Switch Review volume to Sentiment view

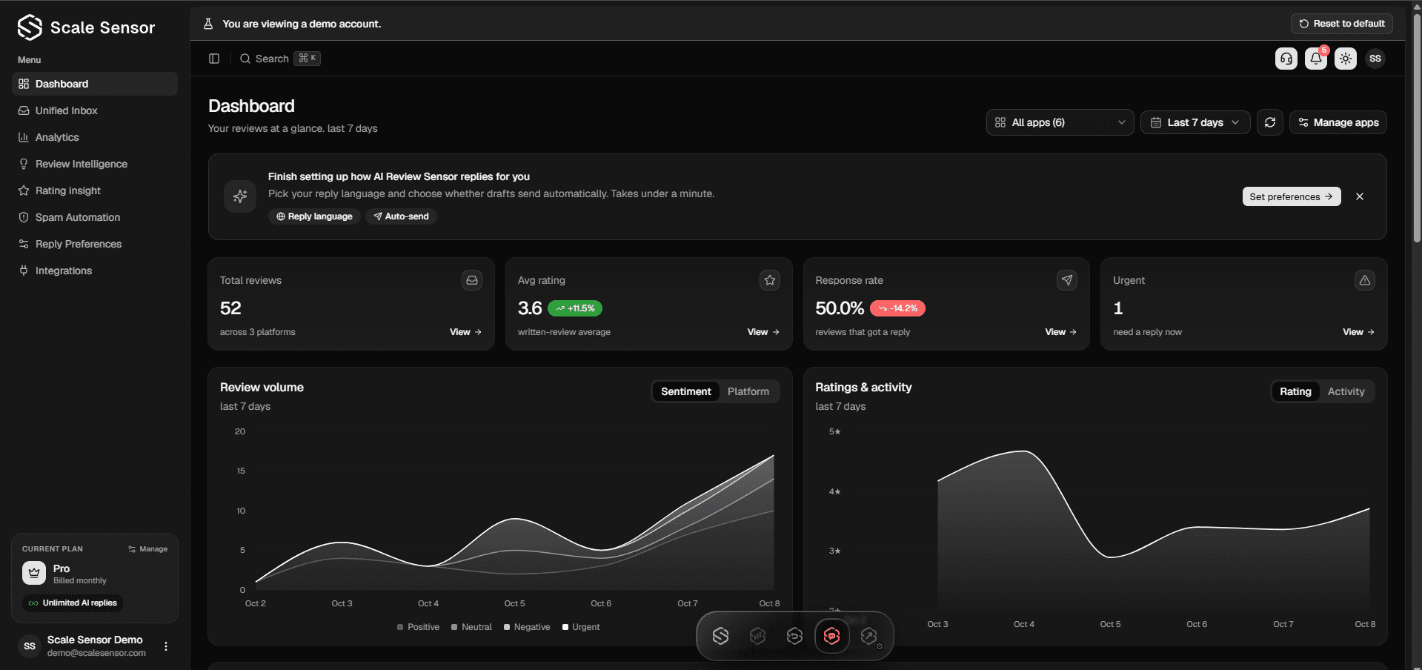coord(686,391)
